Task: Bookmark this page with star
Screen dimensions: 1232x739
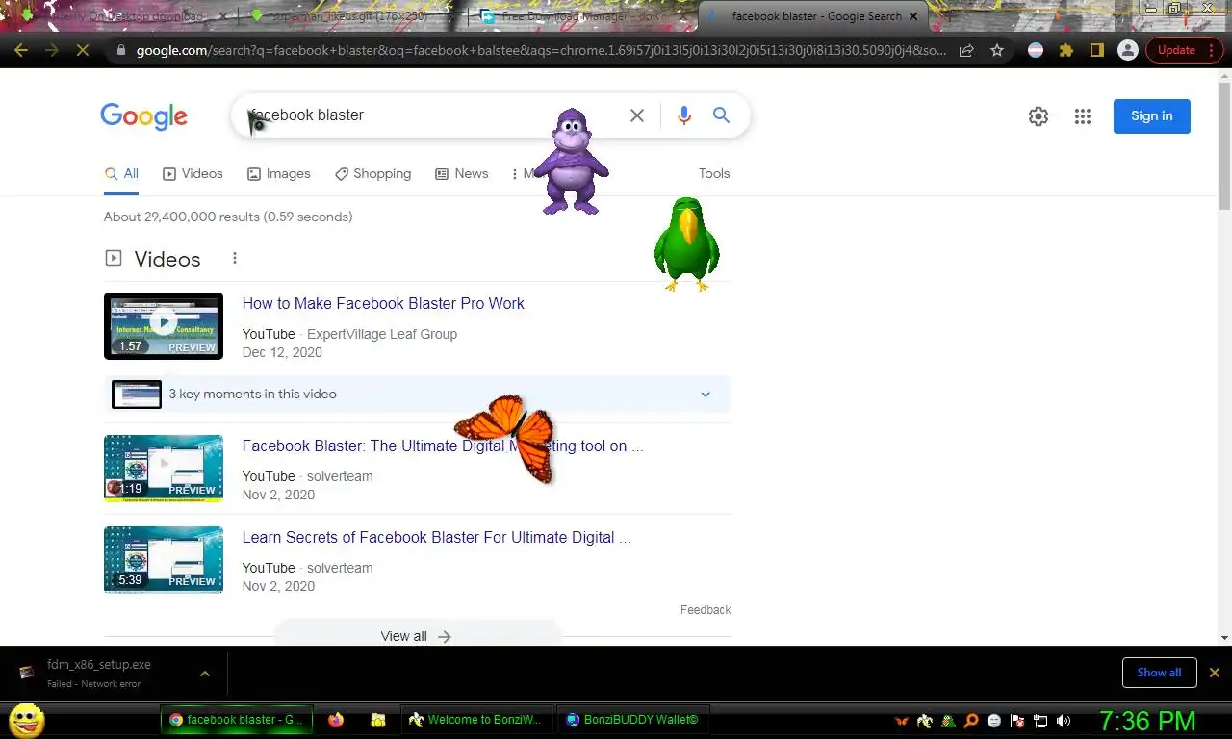Action: pos(997,50)
